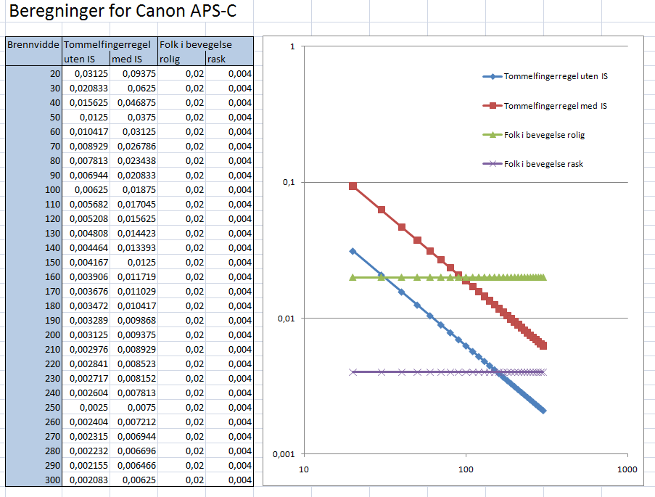The image size is (655, 497).
Task: Select the 'med IS' column header
Action: [x=134, y=59]
